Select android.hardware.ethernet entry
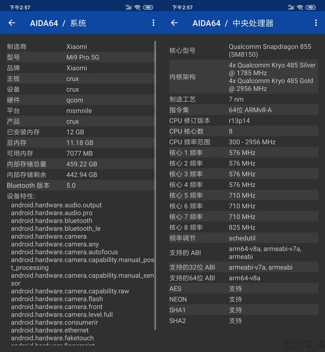 (50, 330)
